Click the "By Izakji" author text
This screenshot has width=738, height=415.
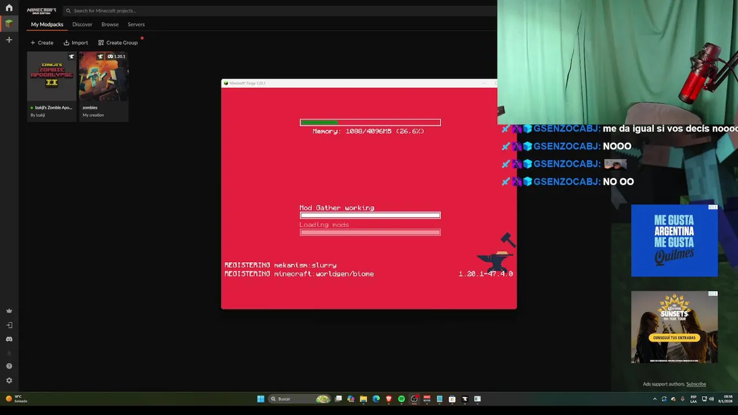[x=37, y=115]
